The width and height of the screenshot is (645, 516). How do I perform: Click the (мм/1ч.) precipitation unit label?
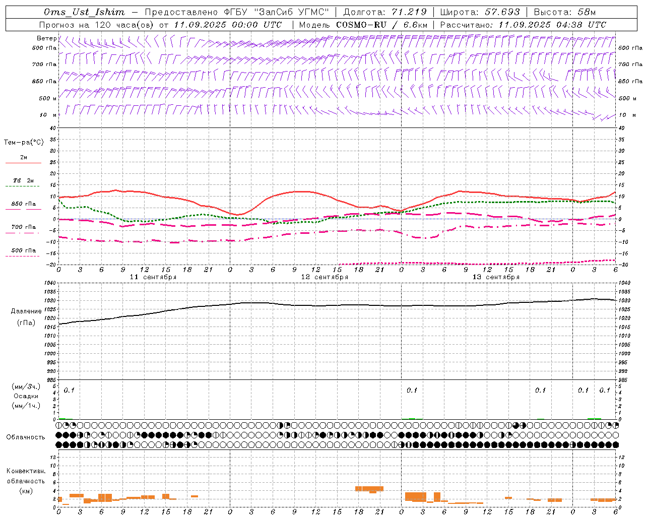(x=26, y=406)
